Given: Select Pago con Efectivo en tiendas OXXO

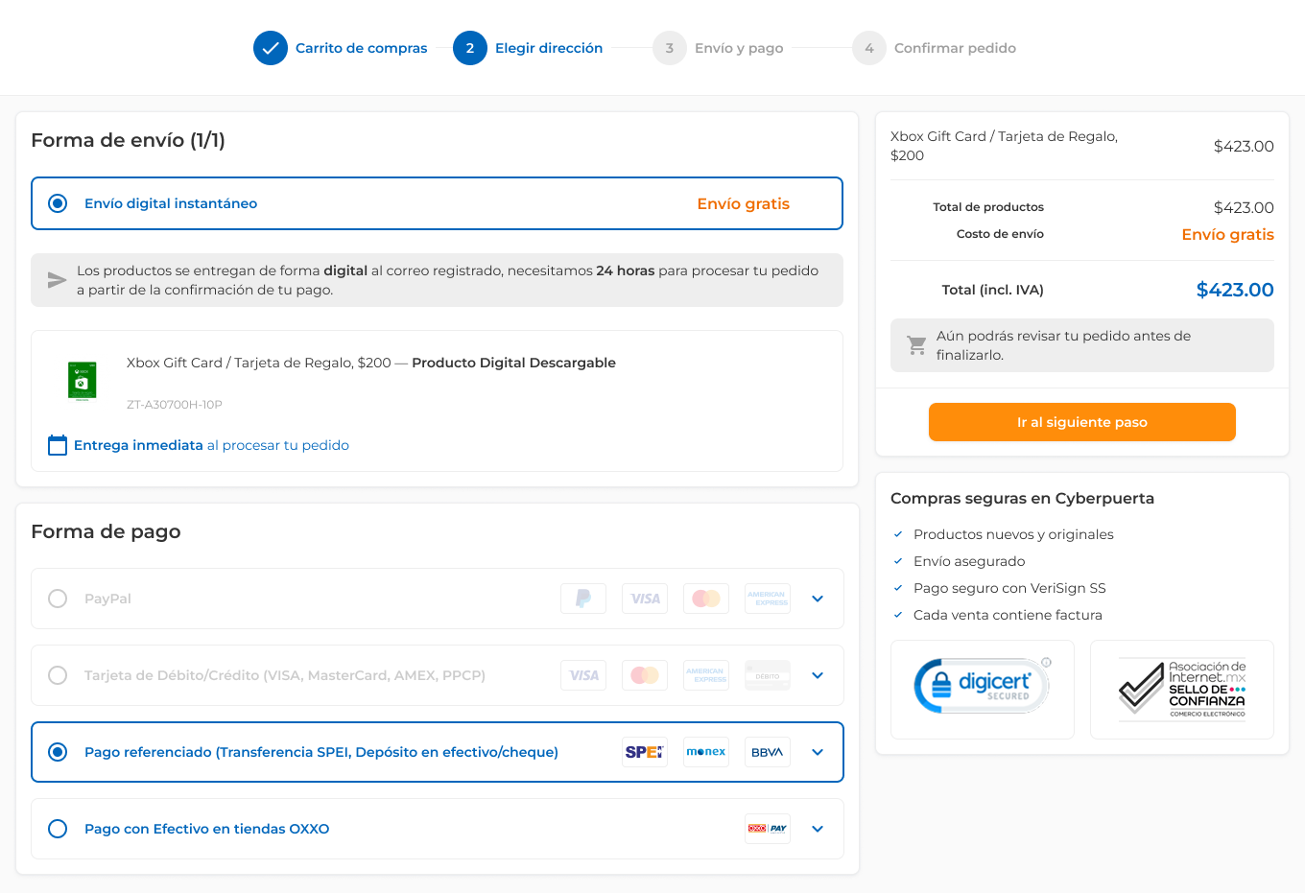Looking at the screenshot, I should point(58,829).
